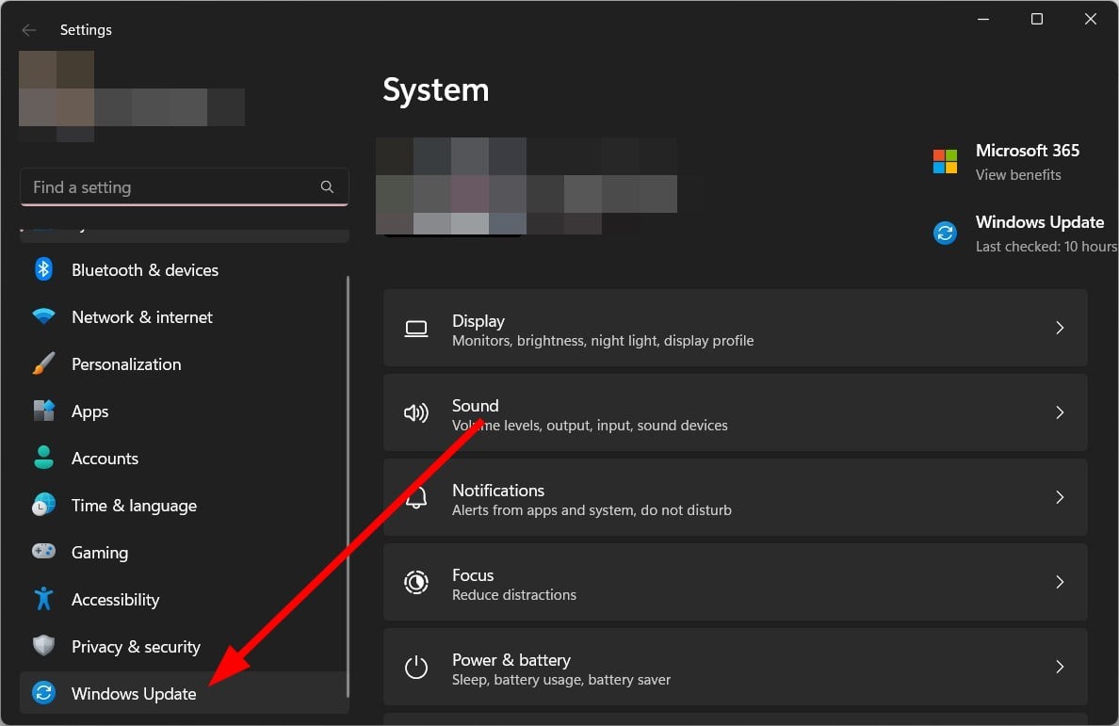This screenshot has height=726, width=1119.
Task: Click the Accessibility person icon
Action: pyautogui.click(x=43, y=599)
